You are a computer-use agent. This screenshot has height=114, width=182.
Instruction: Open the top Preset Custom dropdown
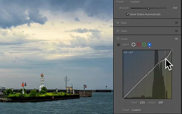click(x=136, y=2)
